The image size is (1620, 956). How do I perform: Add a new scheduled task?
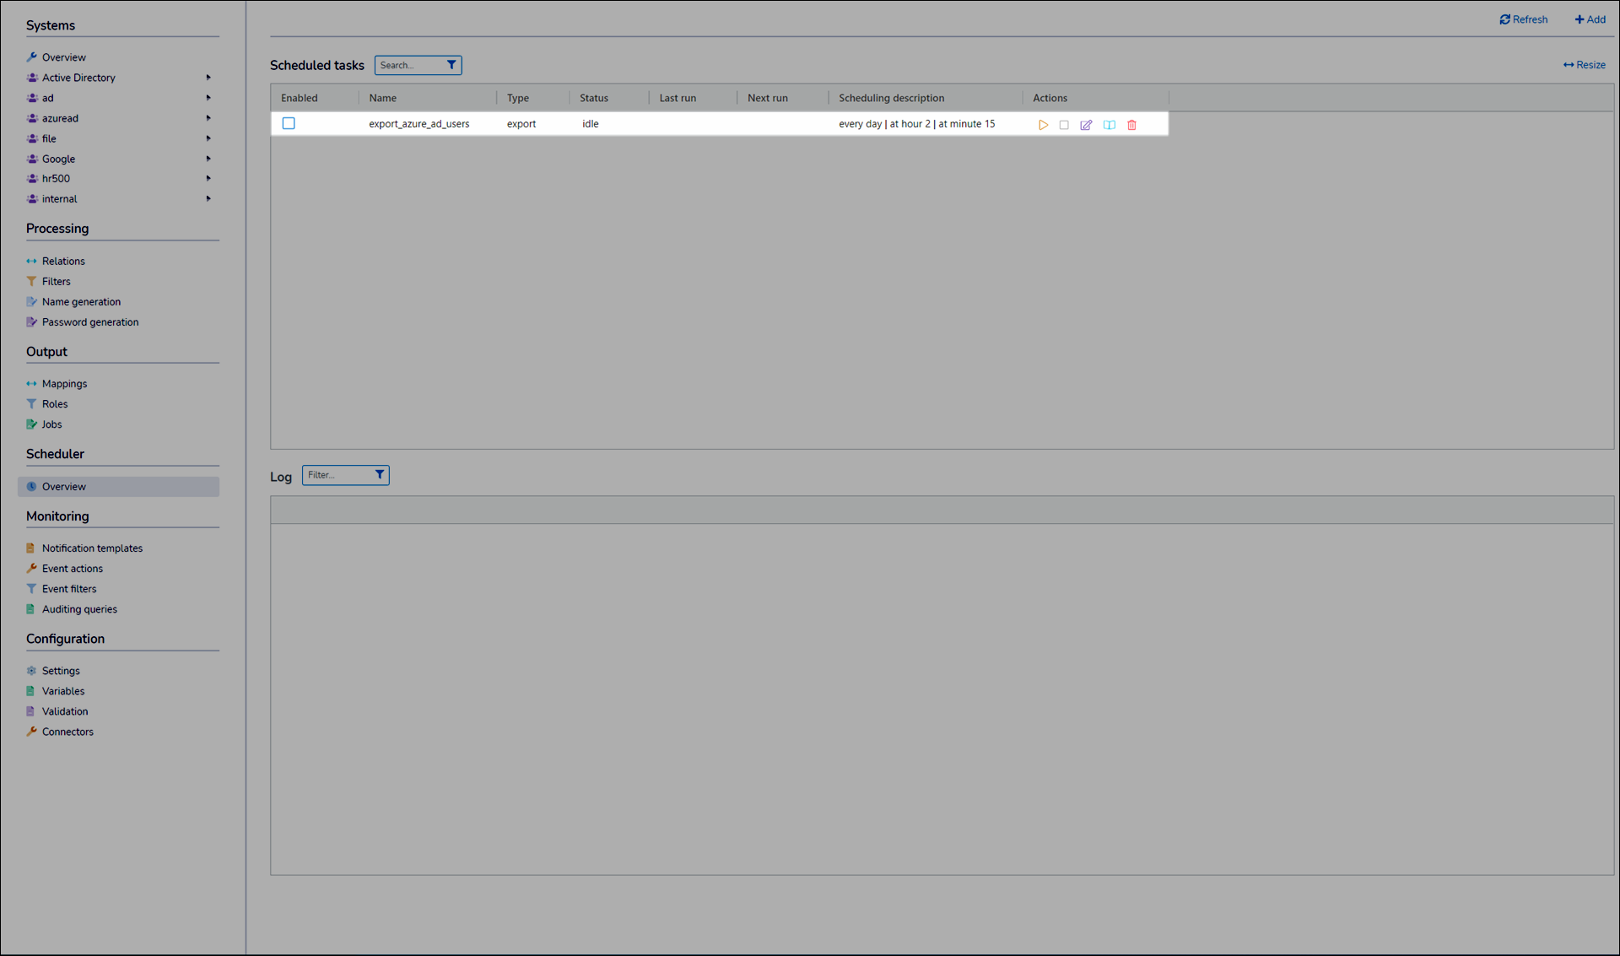pyautogui.click(x=1590, y=19)
